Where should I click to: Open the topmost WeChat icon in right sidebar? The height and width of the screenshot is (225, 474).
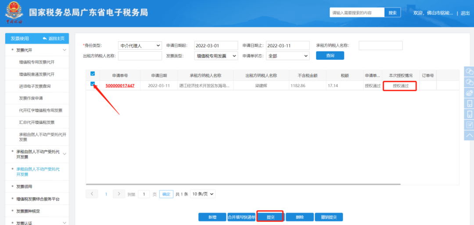(470, 72)
